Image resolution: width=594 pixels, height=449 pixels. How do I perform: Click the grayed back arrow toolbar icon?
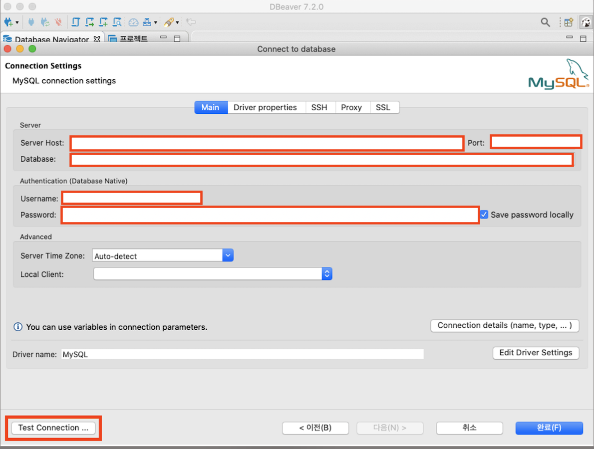click(191, 22)
